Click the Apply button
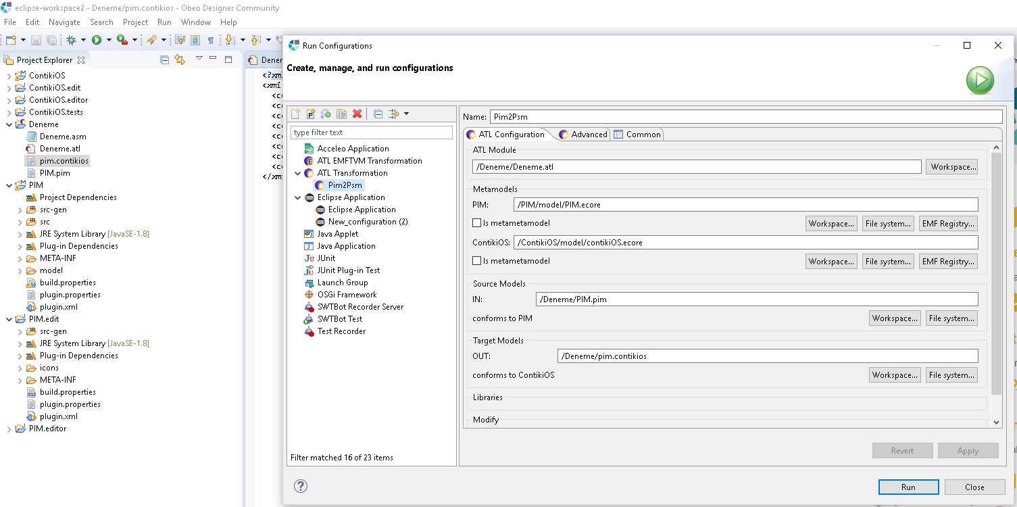Screen dimensions: 1017x507 coord(968,451)
